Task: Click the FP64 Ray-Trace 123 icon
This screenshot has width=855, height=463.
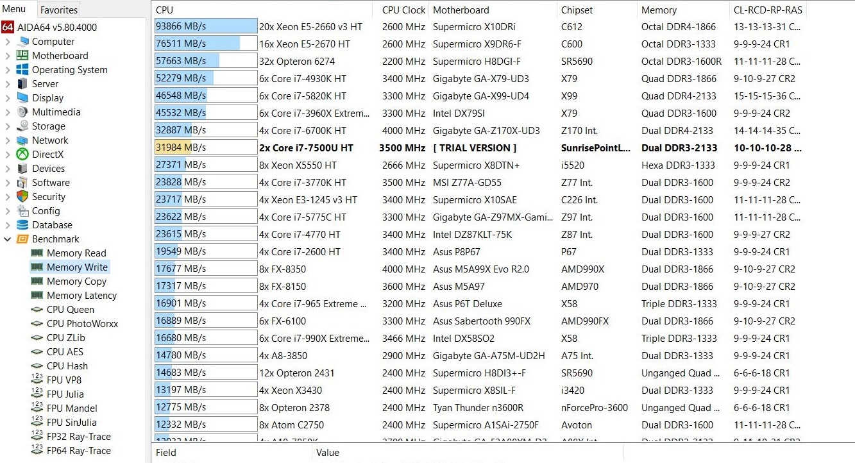Action: click(37, 451)
